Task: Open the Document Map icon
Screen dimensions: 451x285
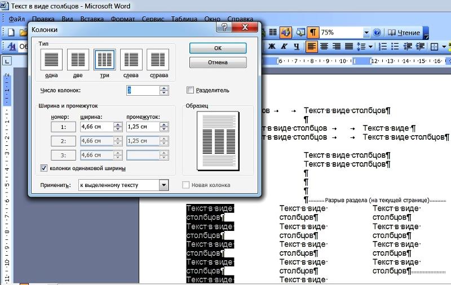Action: point(300,32)
